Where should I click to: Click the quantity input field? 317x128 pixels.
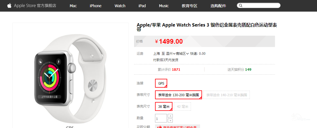click(x=161, y=118)
